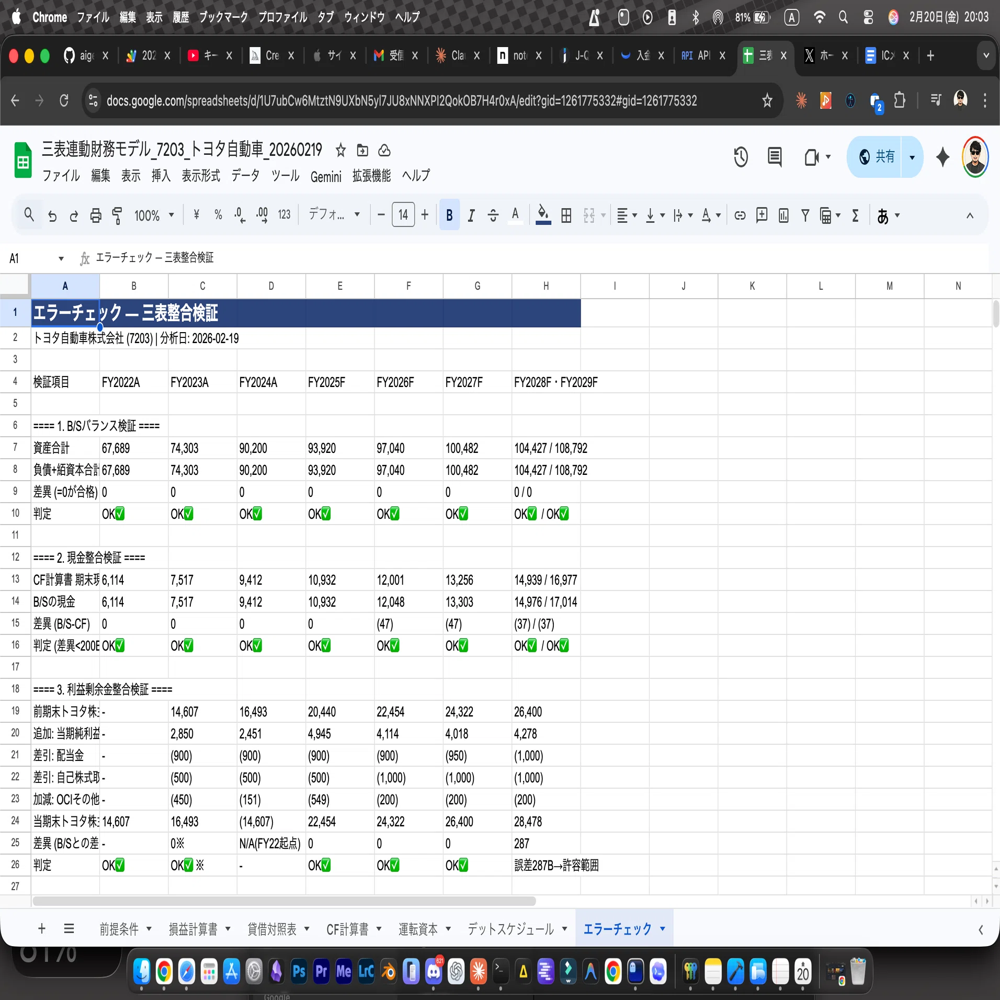Screen dimensions: 1000x1000
Task: Open new browser tab plus button
Action: point(930,55)
